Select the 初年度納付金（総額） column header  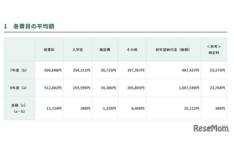173,50
